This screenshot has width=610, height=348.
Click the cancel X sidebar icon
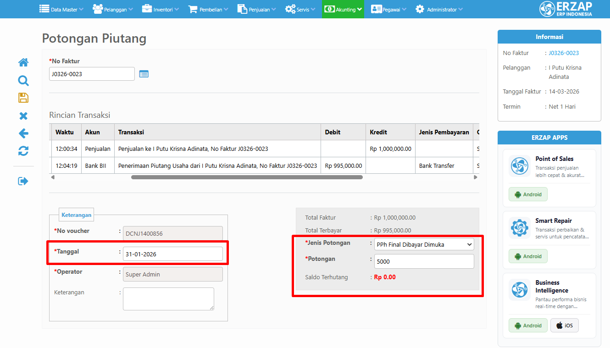(23, 116)
